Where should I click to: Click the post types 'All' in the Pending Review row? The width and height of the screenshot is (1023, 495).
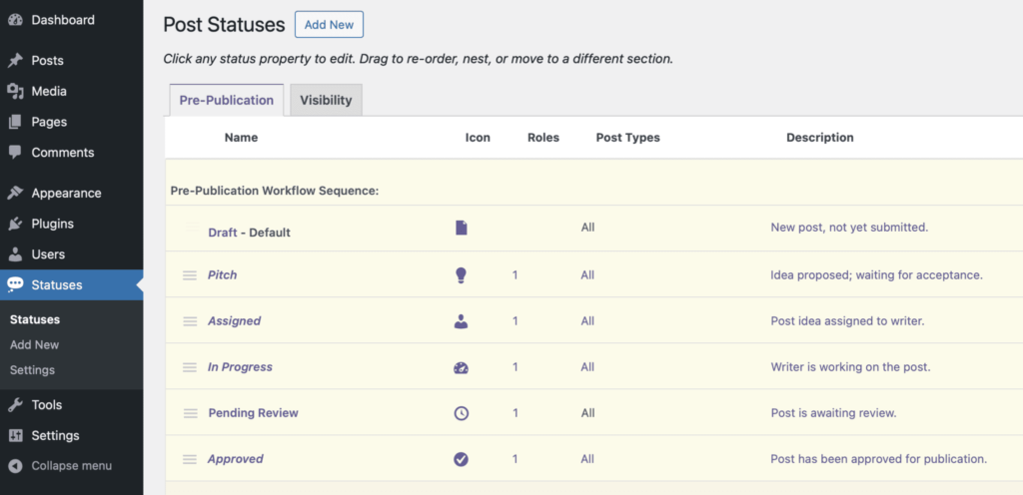[x=587, y=413]
